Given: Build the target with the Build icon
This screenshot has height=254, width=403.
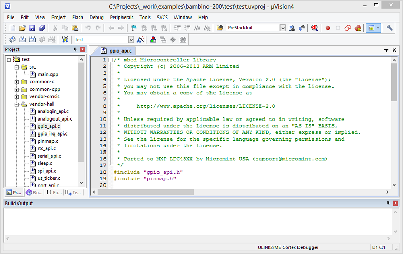Looking at the screenshot, I should pos(22,39).
